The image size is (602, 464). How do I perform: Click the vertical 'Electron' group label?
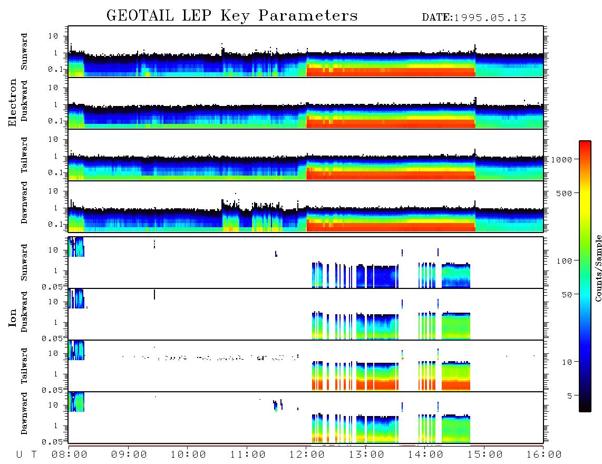pos(12,102)
